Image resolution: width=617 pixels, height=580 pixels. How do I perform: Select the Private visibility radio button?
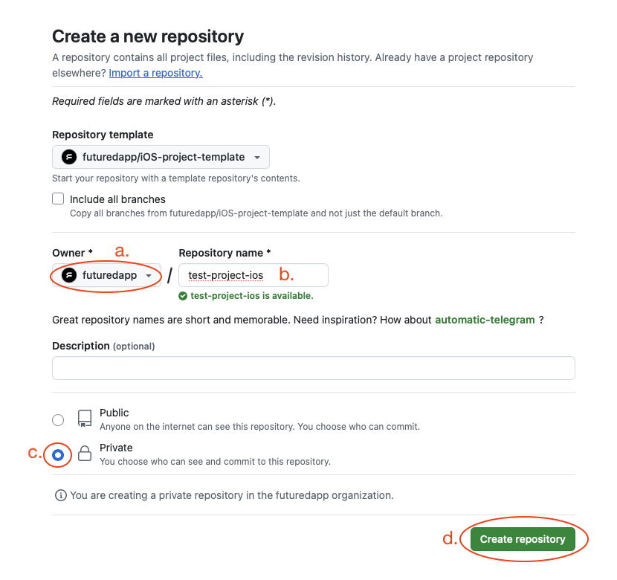click(x=58, y=455)
